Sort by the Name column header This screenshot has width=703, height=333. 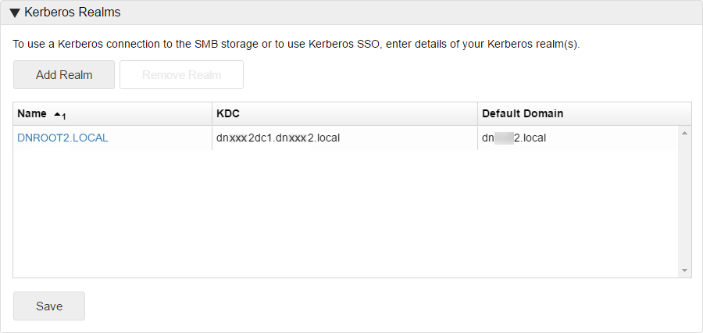point(32,114)
